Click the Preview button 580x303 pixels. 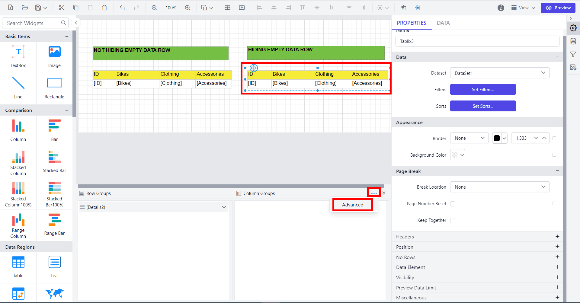558,8
